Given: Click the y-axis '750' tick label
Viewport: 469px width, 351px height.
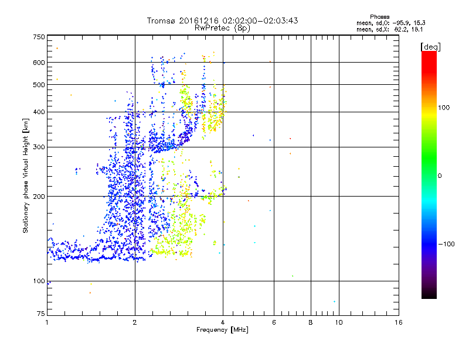Looking at the screenshot, I should click(x=39, y=37).
